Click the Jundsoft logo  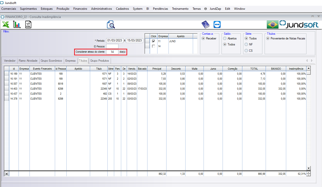(x=299, y=24)
